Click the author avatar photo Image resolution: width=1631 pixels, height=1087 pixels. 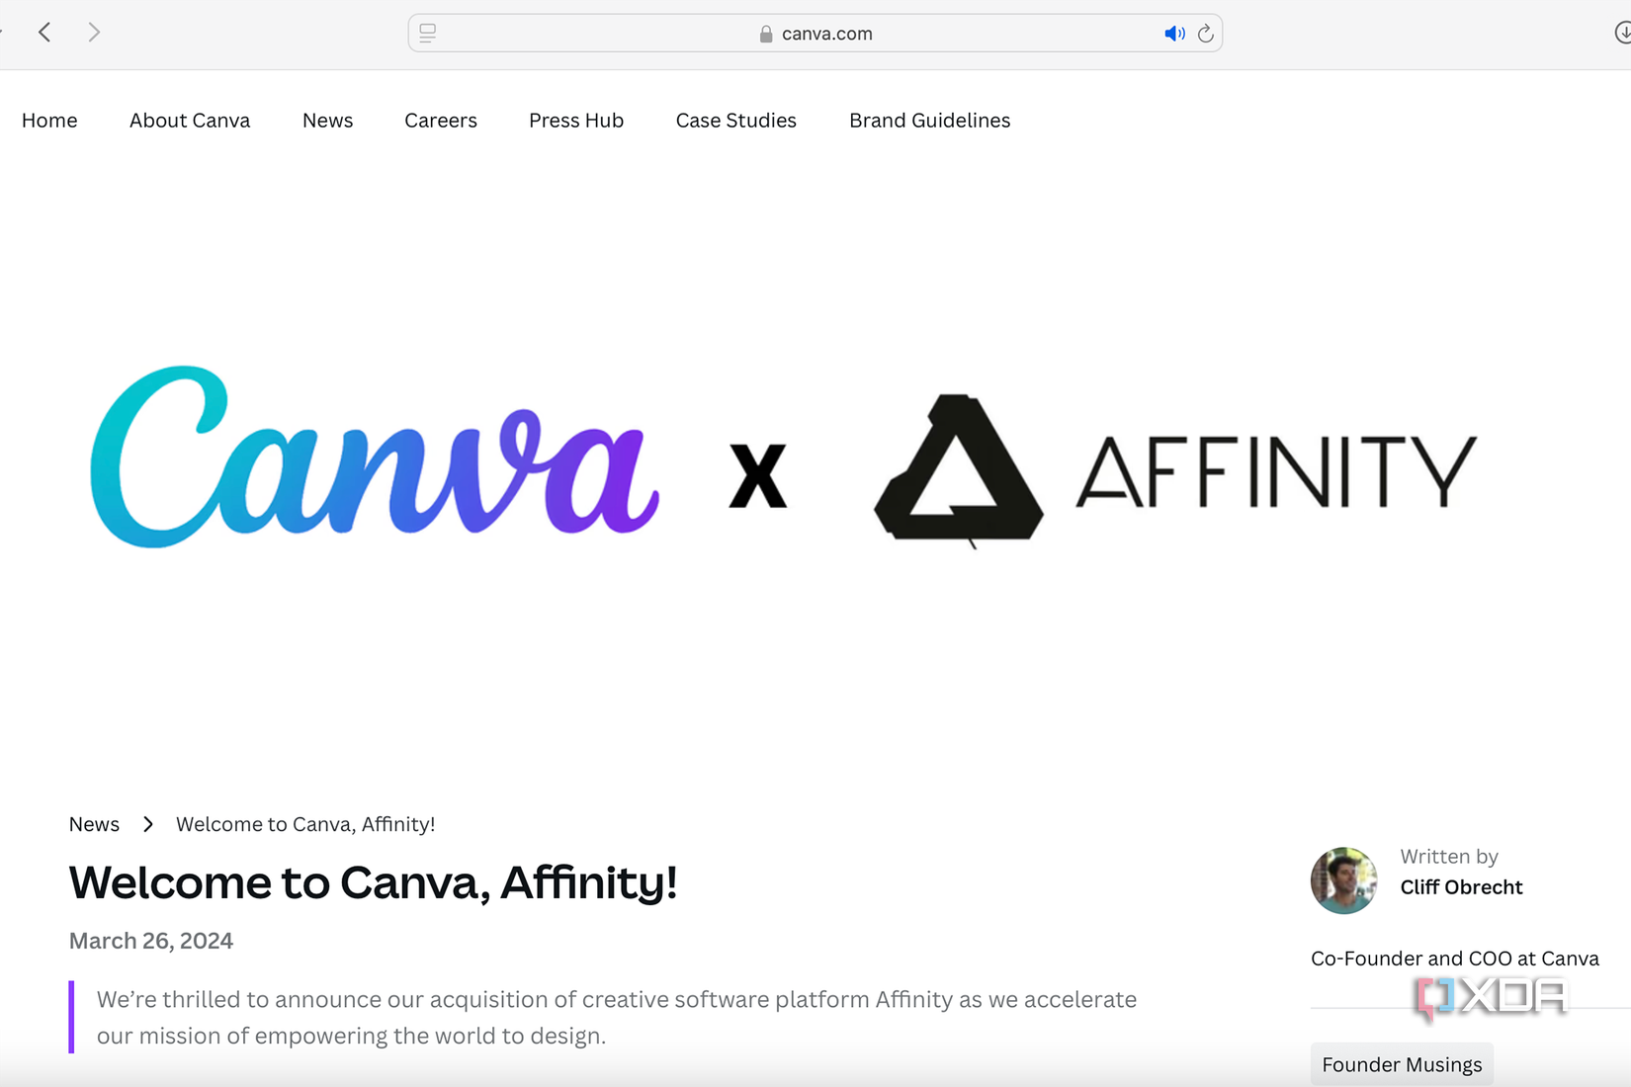point(1343,879)
